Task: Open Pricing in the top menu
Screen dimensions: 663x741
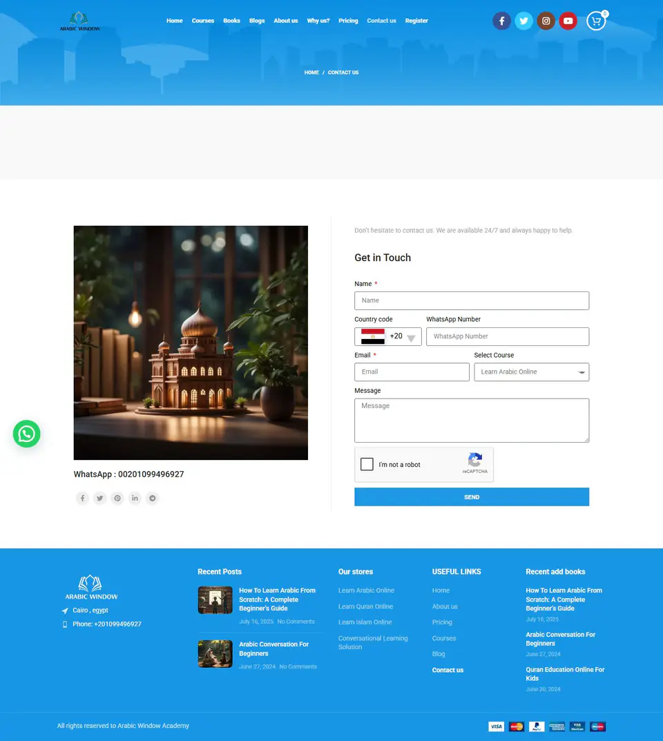Action: coord(348,21)
